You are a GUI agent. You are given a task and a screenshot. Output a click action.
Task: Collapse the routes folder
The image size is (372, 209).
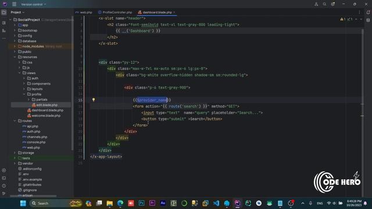[15, 121]
